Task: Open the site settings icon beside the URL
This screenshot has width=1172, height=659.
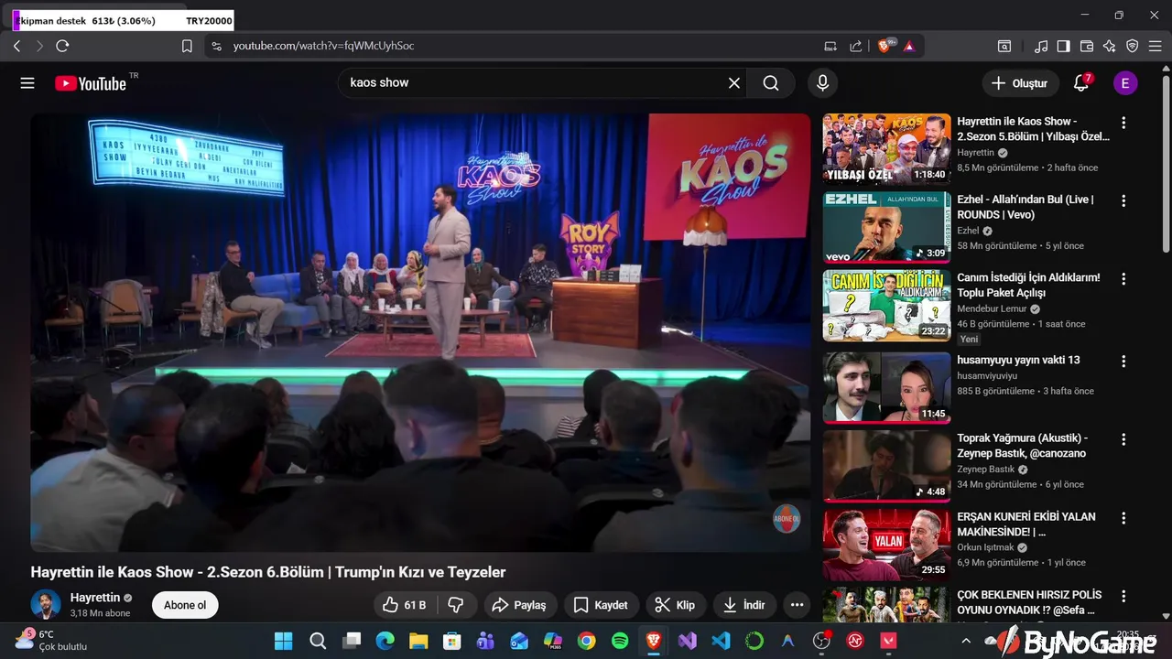Action: [216, 46]
